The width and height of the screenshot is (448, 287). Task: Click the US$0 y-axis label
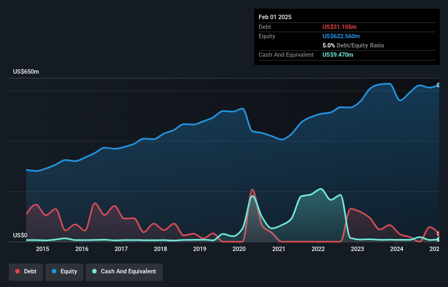point(20,235)
